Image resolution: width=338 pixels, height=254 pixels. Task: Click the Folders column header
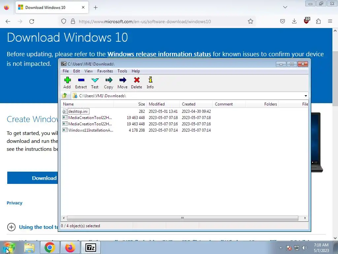click(x=262, y=104)
